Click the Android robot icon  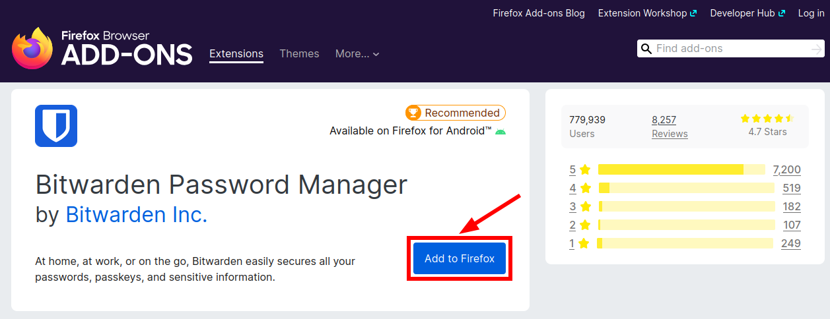[x=501, y=131]
